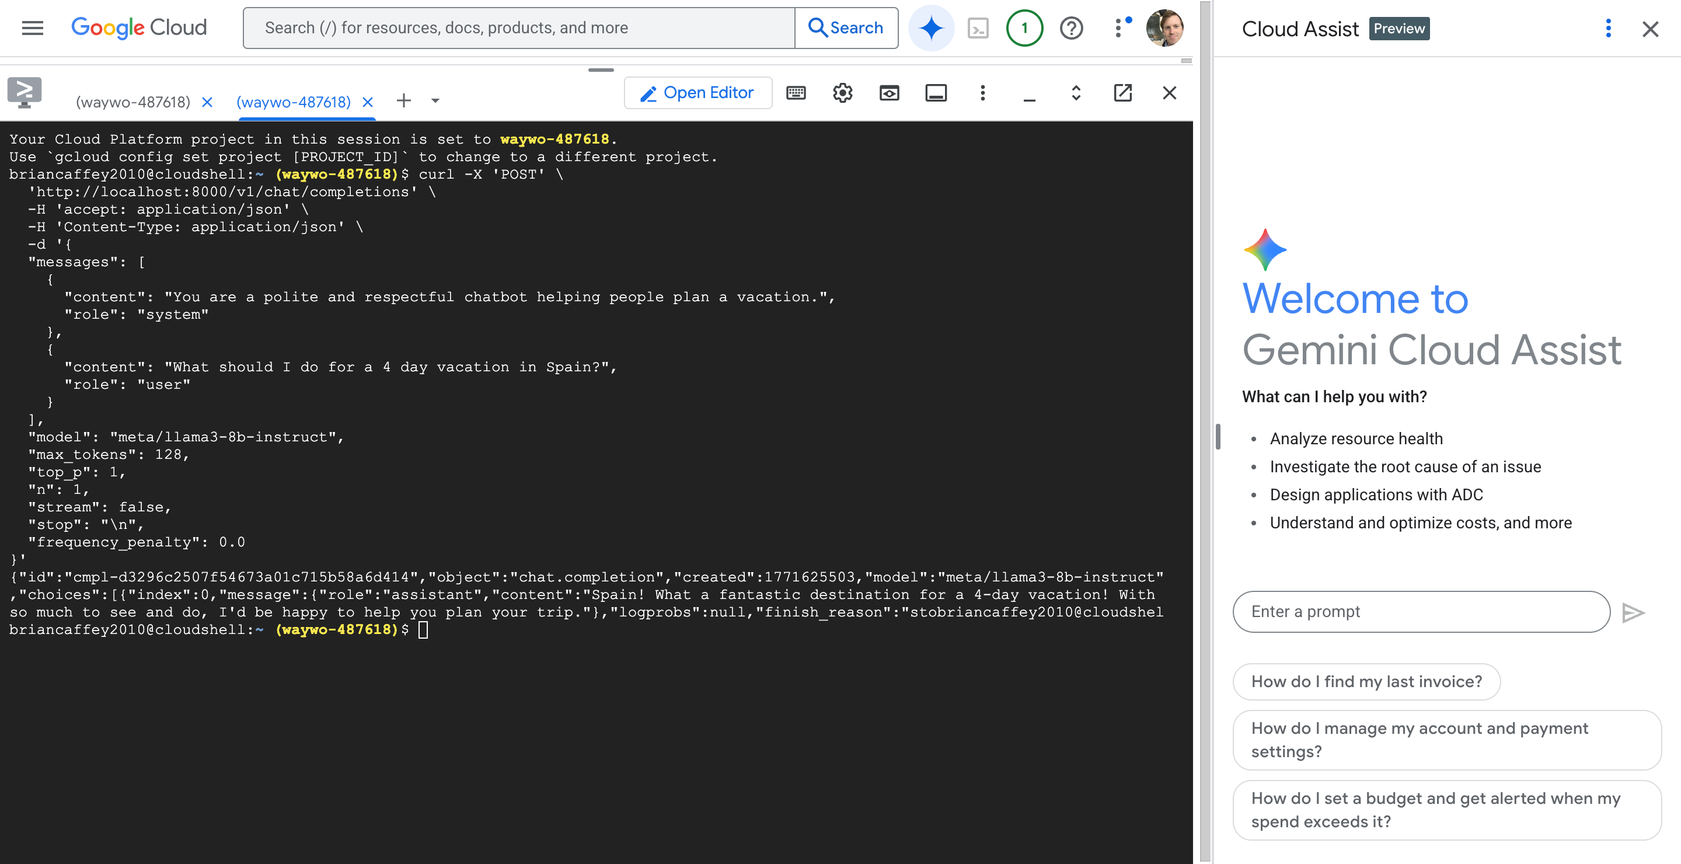Screen dimensions: 1681x864
Task: Add a new terminal tab with plus
Action: [404, 101]
